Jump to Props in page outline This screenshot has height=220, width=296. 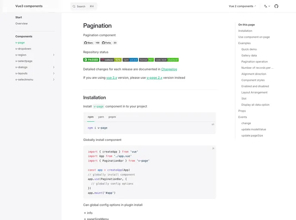tap(242, 111)
